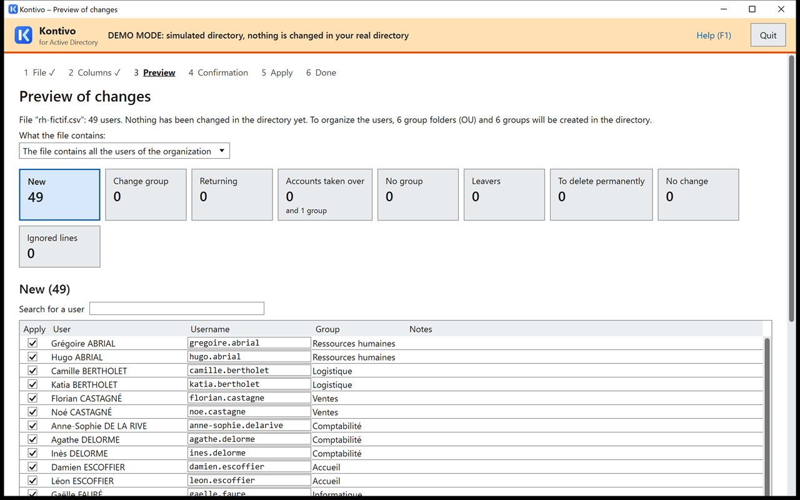
Task: Disable Apply for Noé CASTAGNÉ
Action: [32, 412]
